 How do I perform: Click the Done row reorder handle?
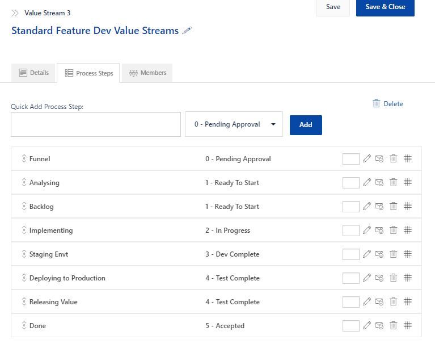[24, 325]
